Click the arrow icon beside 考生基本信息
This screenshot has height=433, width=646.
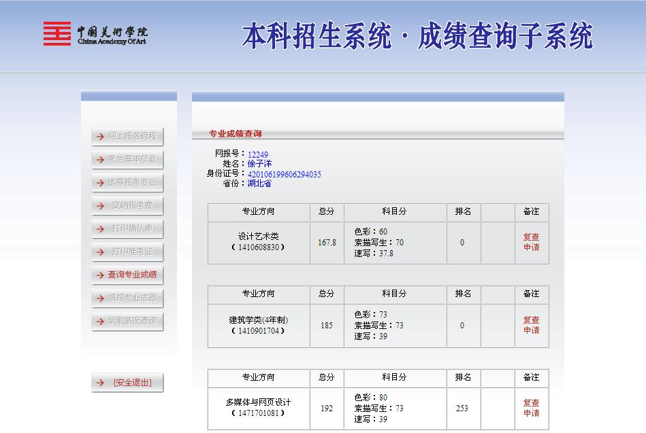pos(100,159)
